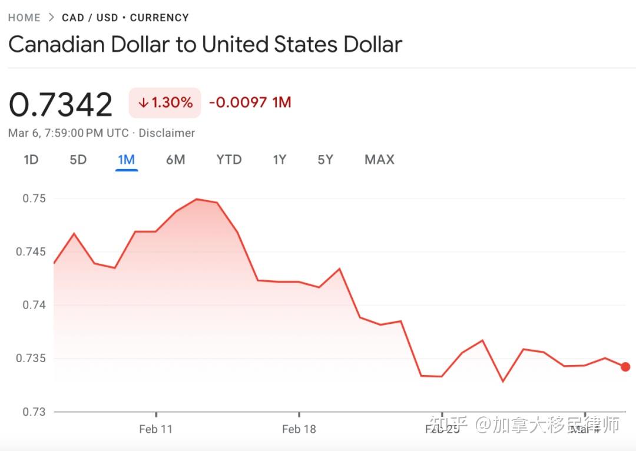Select the CAD / USD Currency breadcrumb

tap(125, 18)
